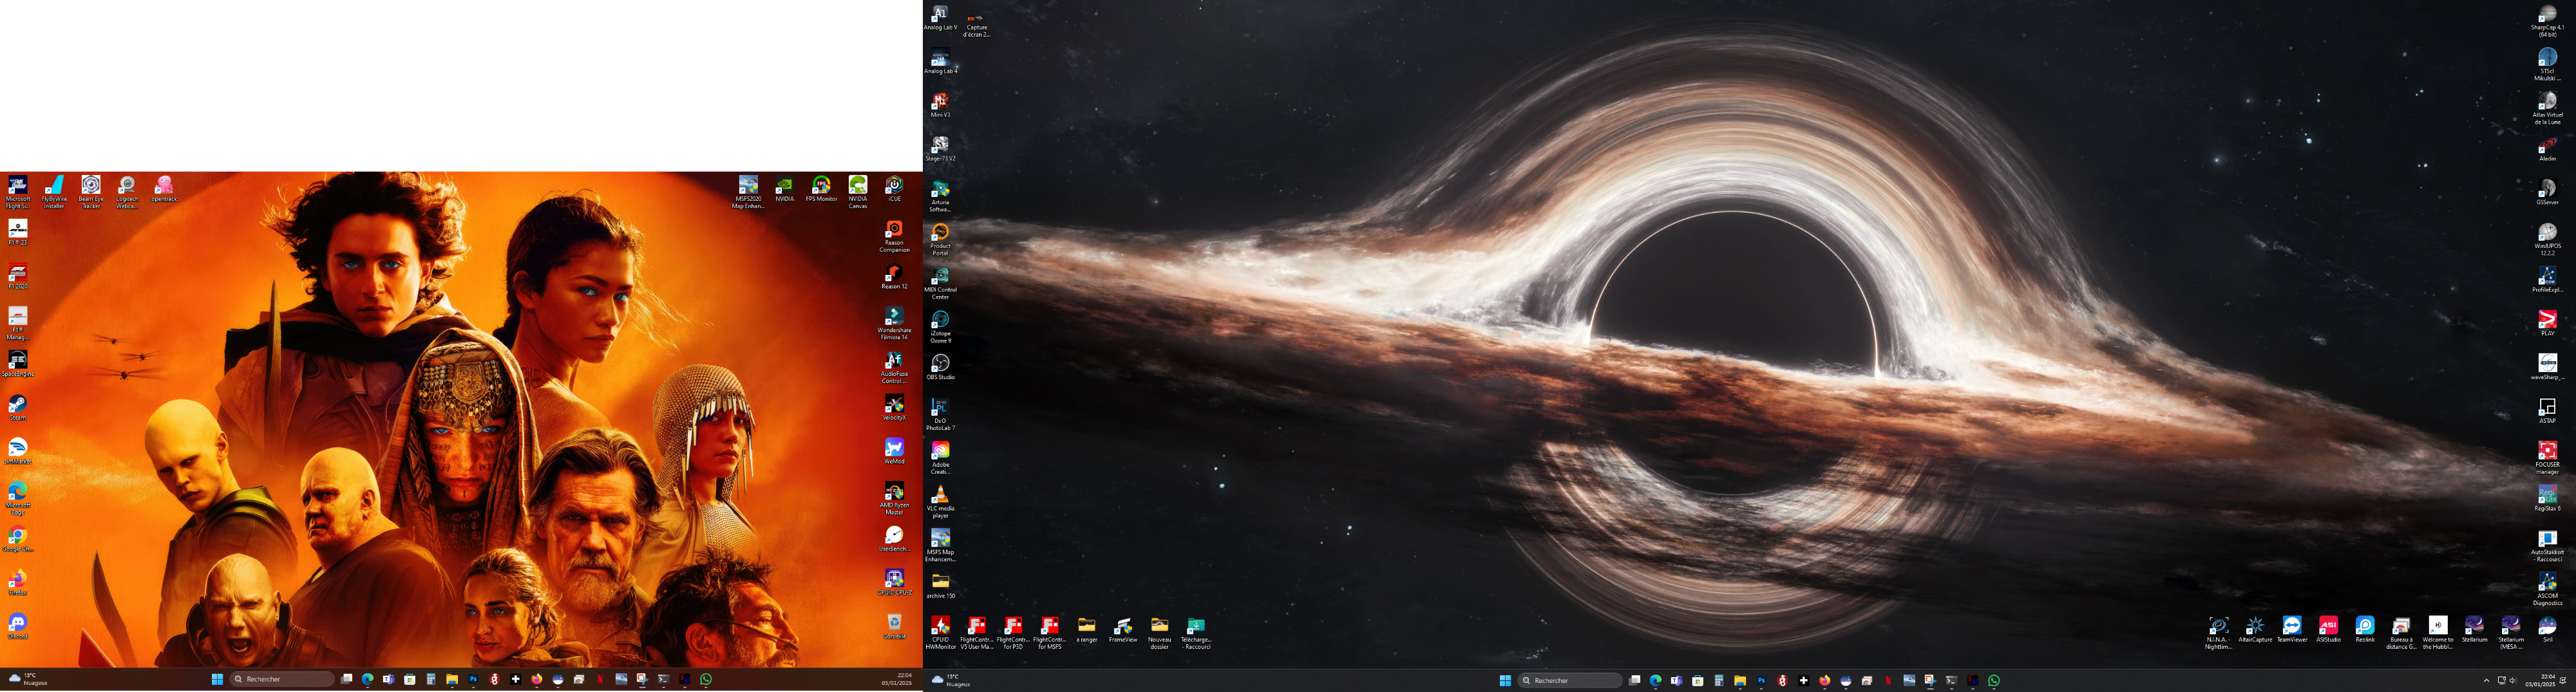This screenshot has height=692, width=2576.
Task: Launch the N.I.N.A. Nighttime shortcut
Action: (x=2218, y=633)
